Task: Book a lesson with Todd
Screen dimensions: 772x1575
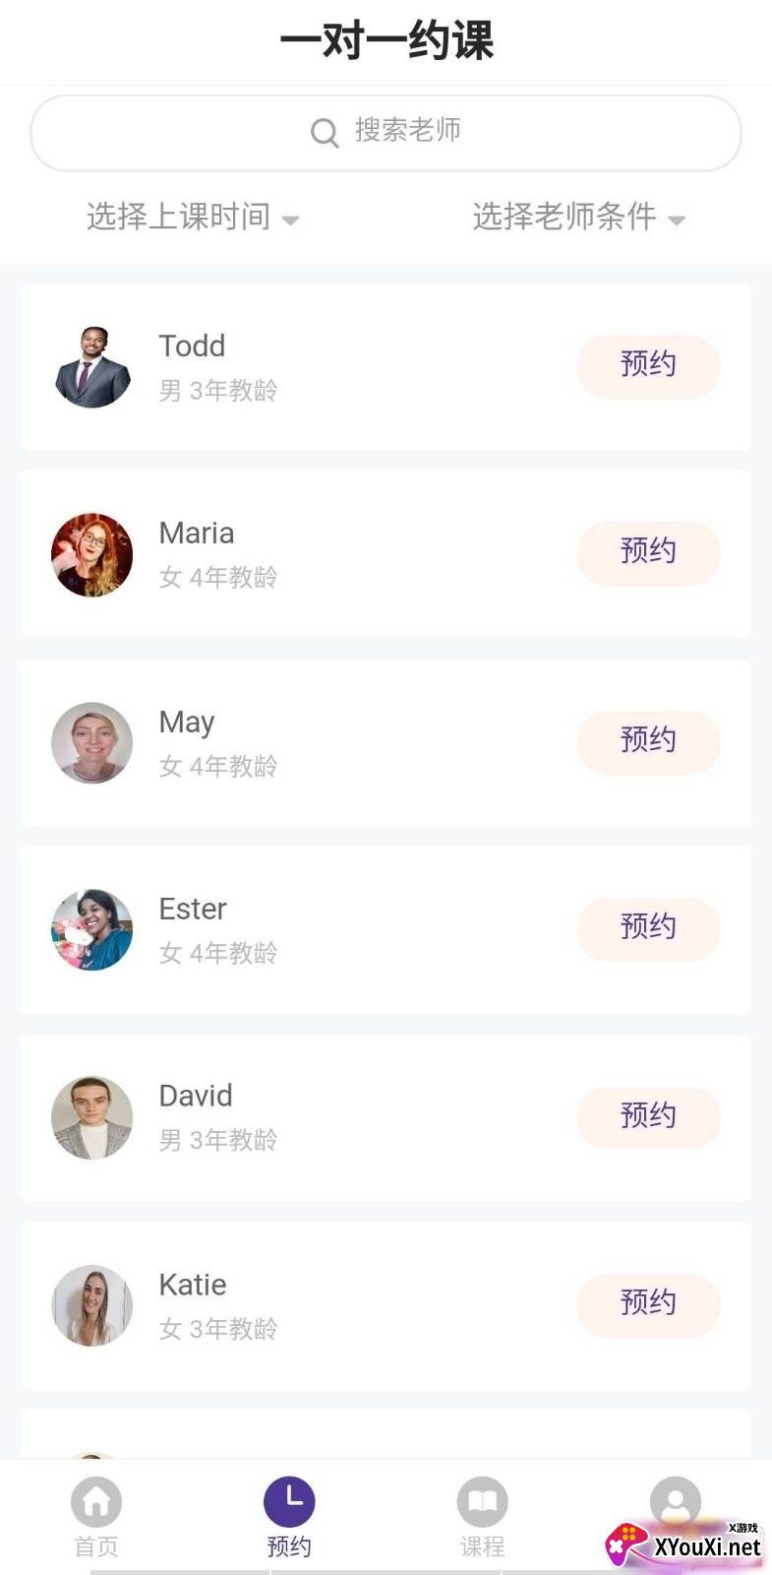Action: tap(648, 366)
